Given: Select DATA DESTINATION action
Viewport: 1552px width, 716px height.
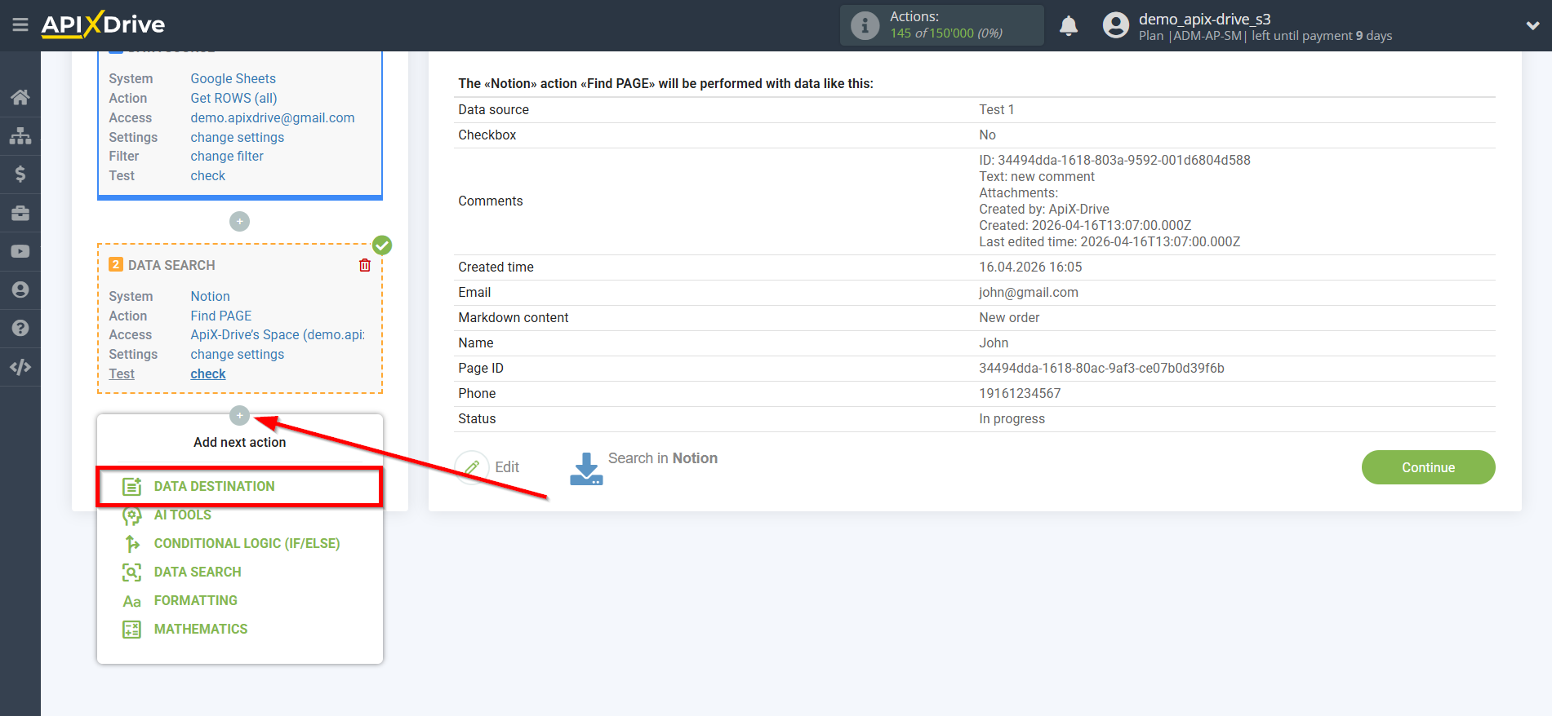Looking at the screenshot, I should (x=239, y=487).
